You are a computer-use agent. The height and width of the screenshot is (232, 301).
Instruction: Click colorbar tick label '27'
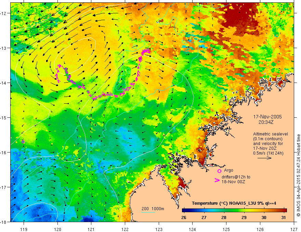pos(204,217)
